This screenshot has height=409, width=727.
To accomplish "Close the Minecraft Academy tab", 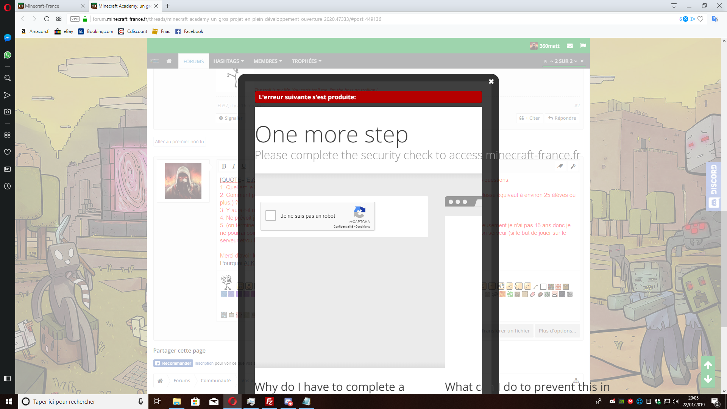I will (156, 6).
